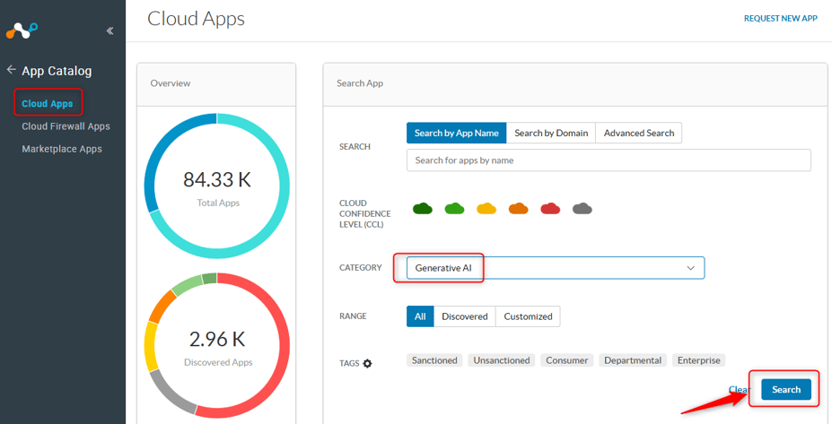Filter by orange cloud CCL
832x424 pixels.
point(519,208)
